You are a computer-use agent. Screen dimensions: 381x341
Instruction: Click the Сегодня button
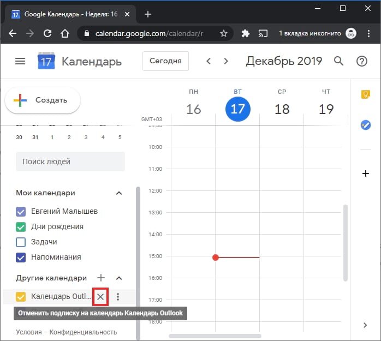tap(165, 61)
